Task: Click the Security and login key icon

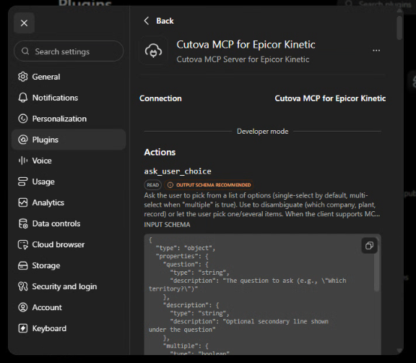Action: (23, 286)
